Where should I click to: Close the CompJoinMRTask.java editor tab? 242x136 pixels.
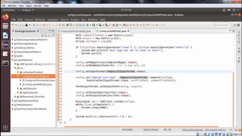pos(129,31)
